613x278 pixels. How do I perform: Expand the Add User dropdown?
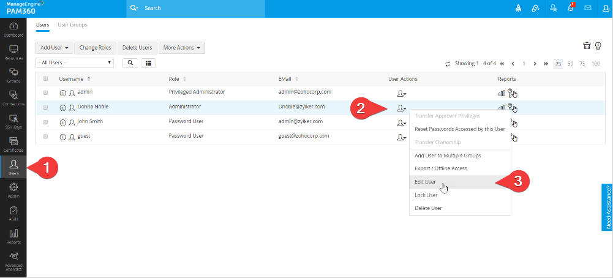pos(55,48)
